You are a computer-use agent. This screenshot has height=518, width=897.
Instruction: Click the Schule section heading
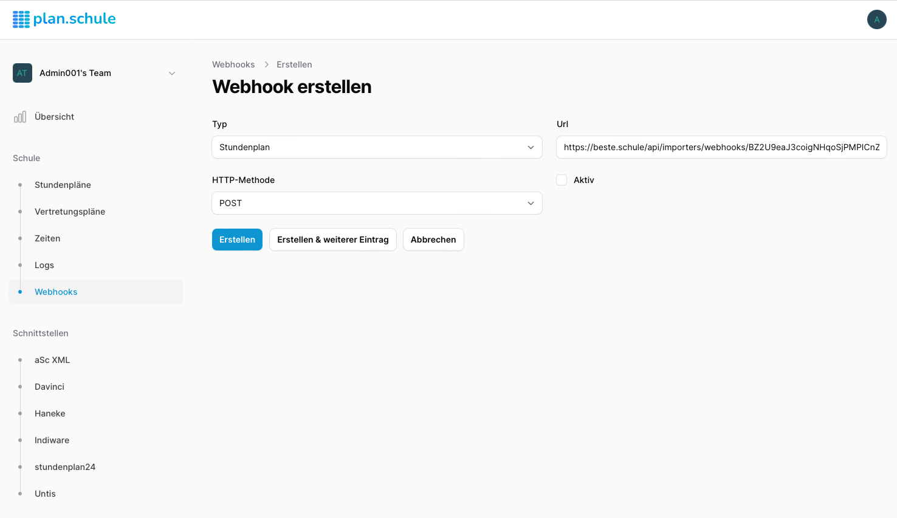(x=27, y=158)
